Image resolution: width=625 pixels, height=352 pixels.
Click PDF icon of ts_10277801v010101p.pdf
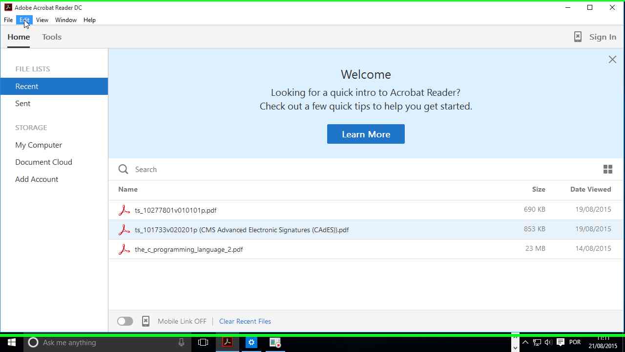click(x=124, y=210)
